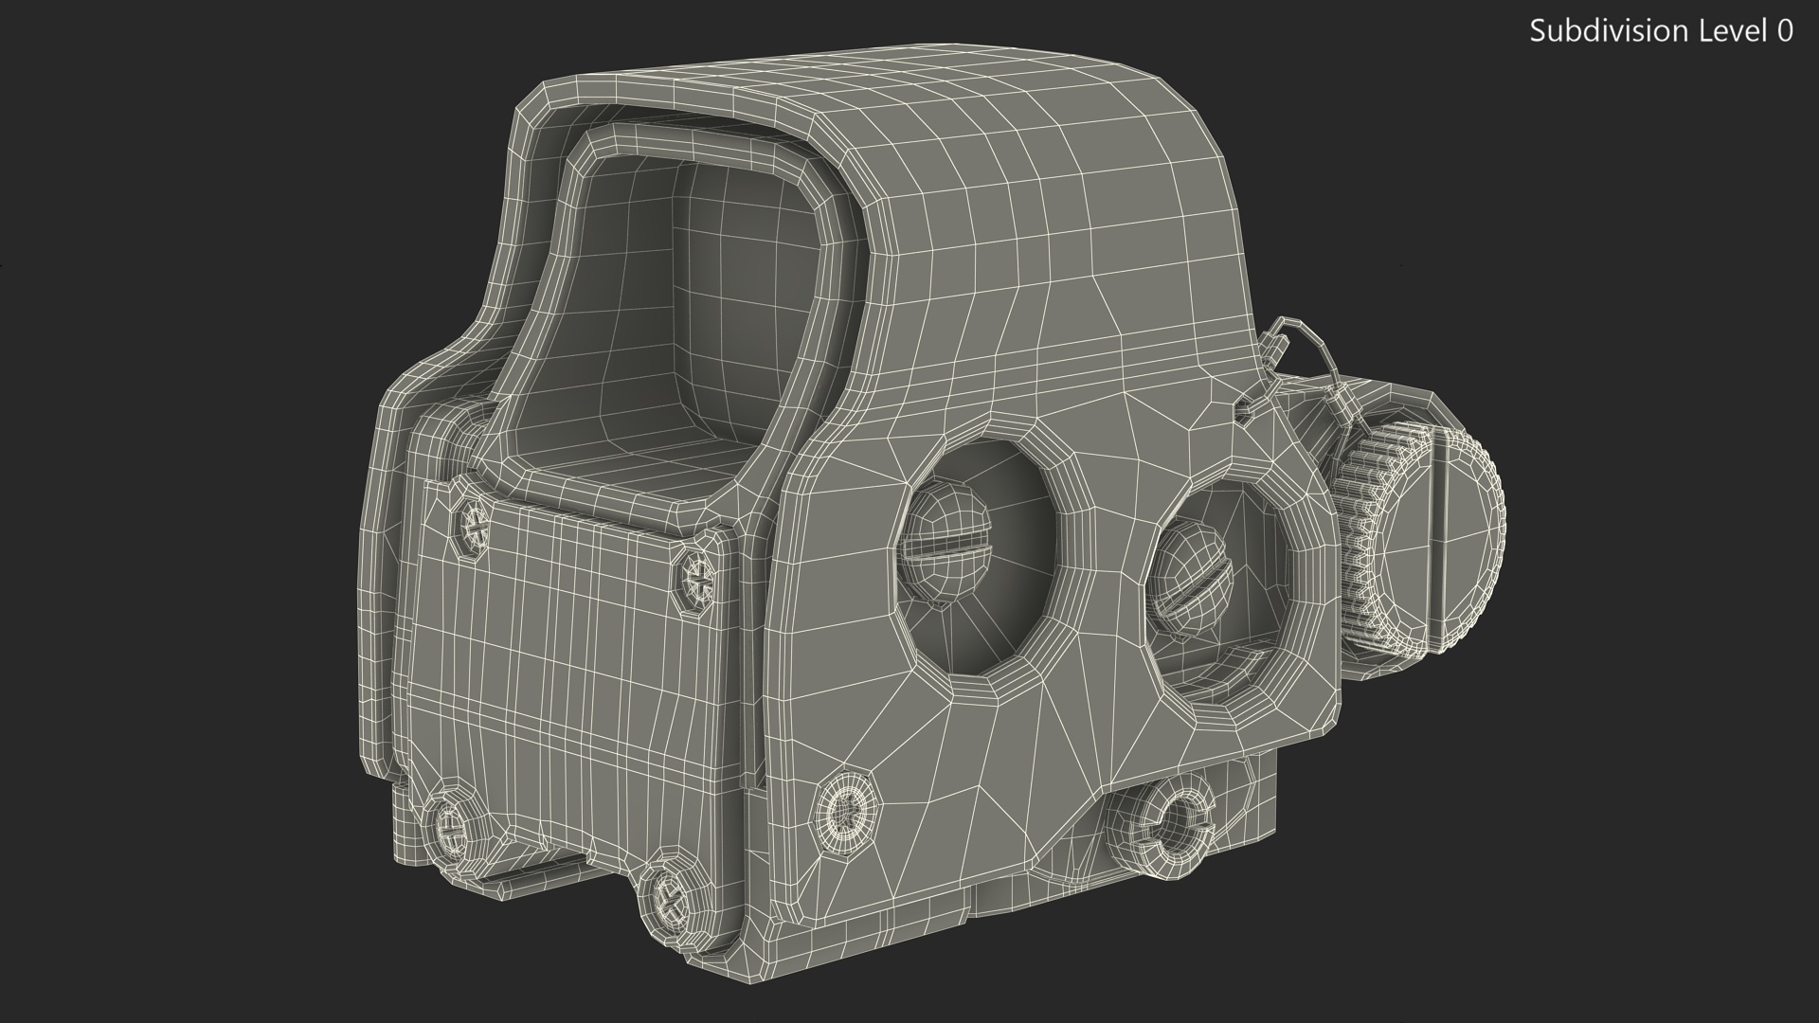Click the Subdivision Level 0 label
The height and width of the screenshot is (1023, 1819).
click(x=1661, y=31)
